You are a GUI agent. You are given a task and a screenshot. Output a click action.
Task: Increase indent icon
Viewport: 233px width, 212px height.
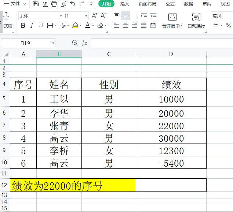tap(153, 16)
